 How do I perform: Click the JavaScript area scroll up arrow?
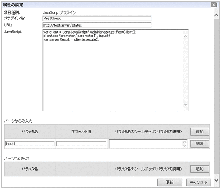185,37
